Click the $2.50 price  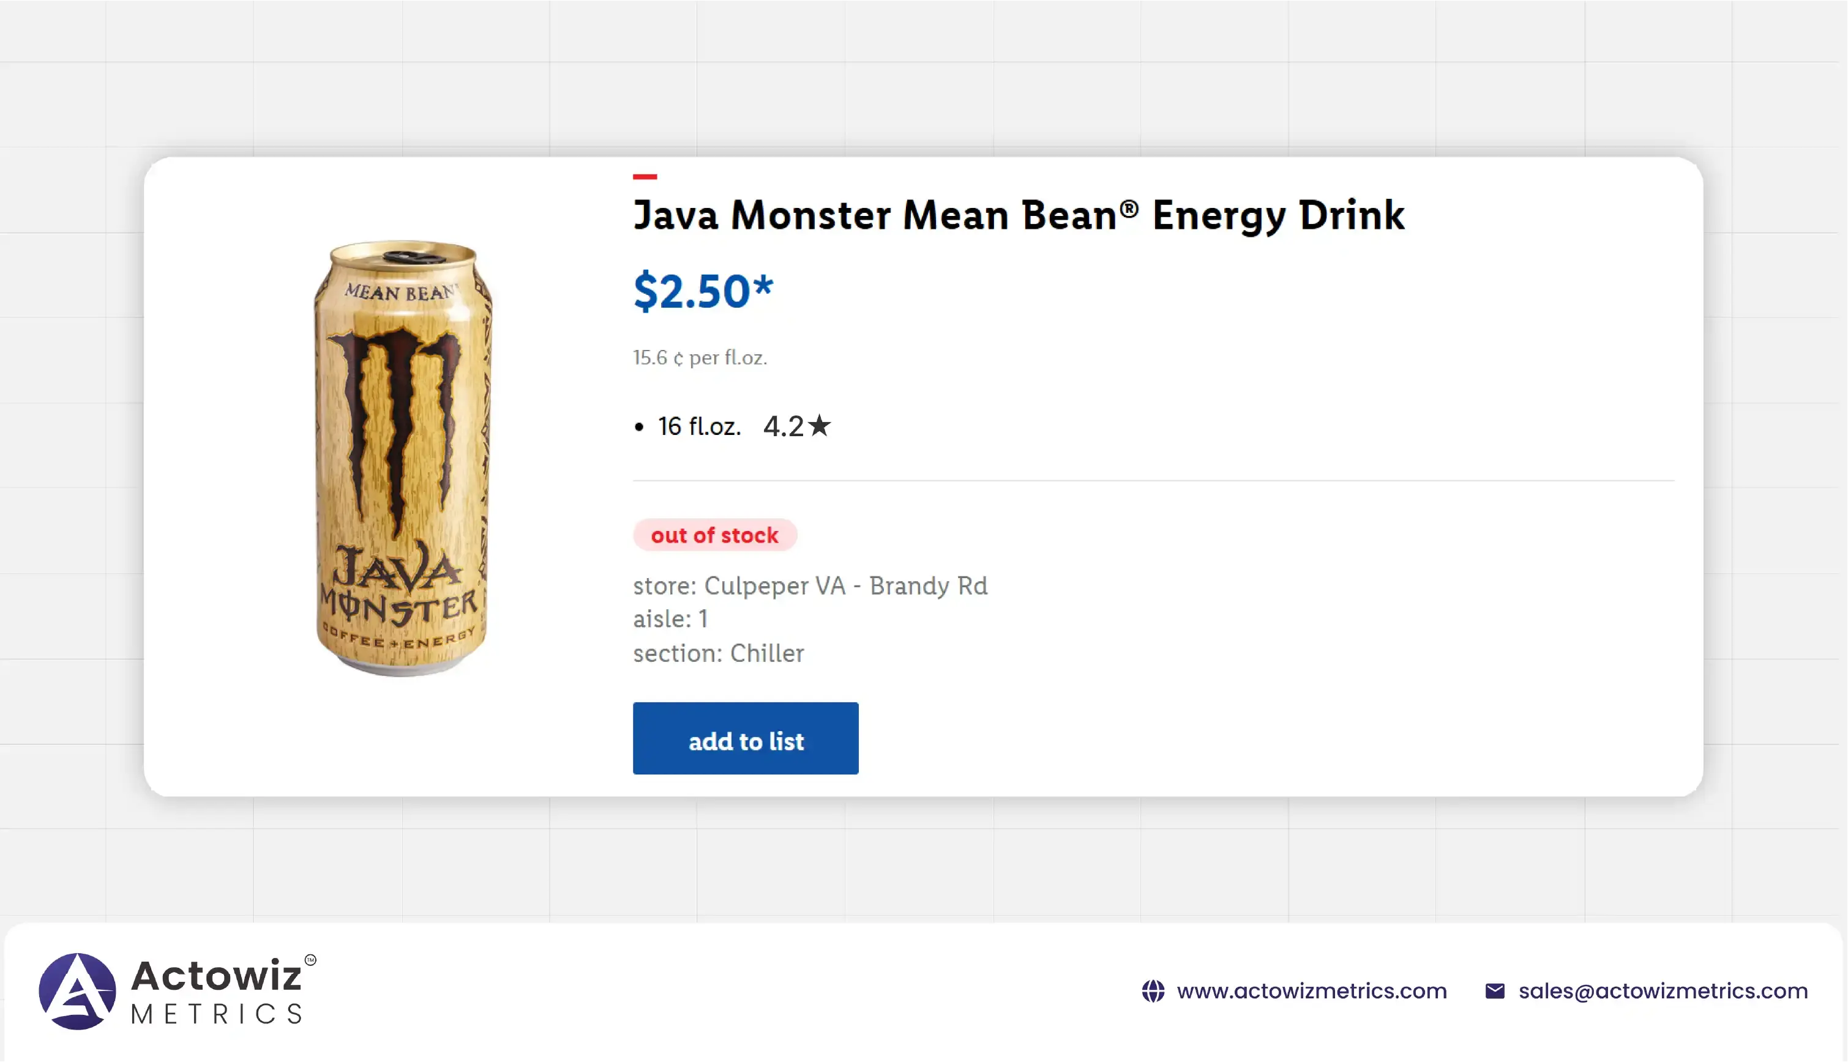pos(702,291)
